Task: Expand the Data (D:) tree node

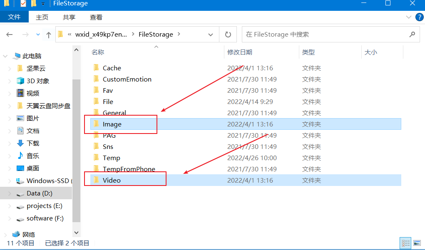Action: [x=10, y=193]
